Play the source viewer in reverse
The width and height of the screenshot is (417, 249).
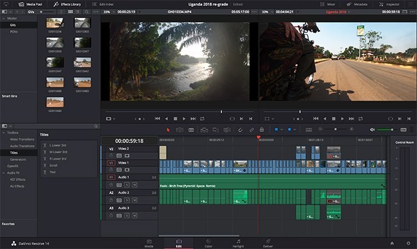pos(167,119)
